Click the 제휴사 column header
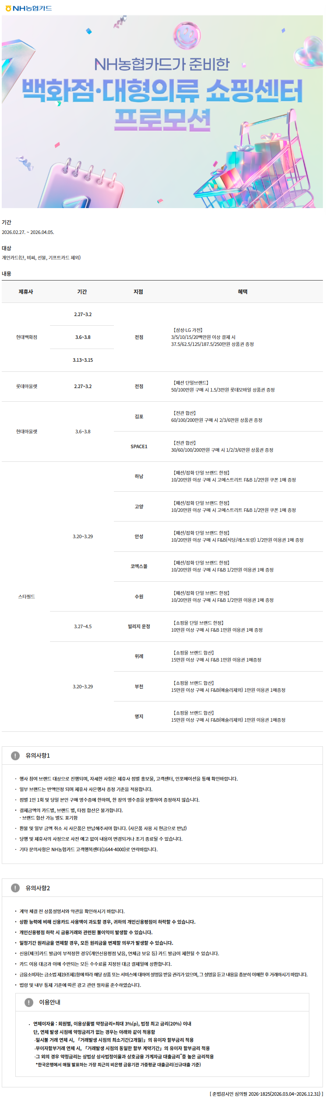The image size is (326, 1101). point(26,291)
